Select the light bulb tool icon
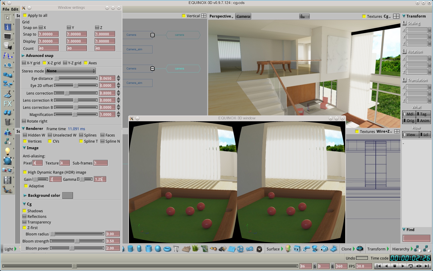 (7, 151)
